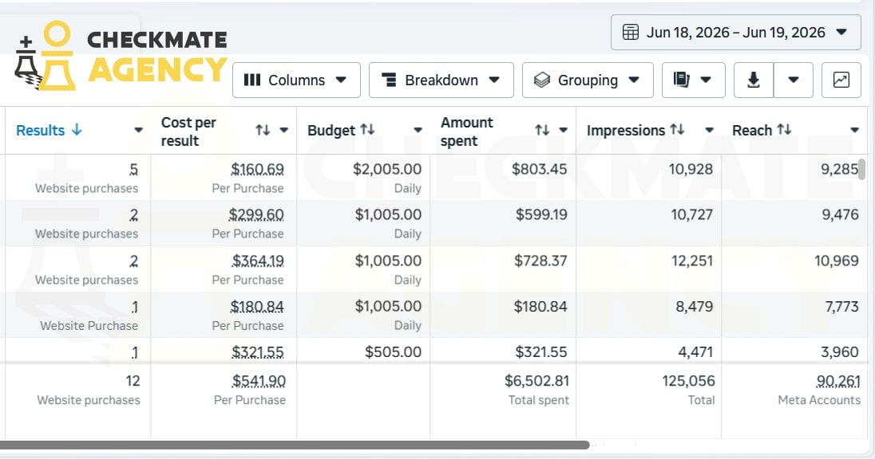The image size is (875, 459).
Task: Open the Grouping dropdown menu
Action: click(x=588, y=80)
